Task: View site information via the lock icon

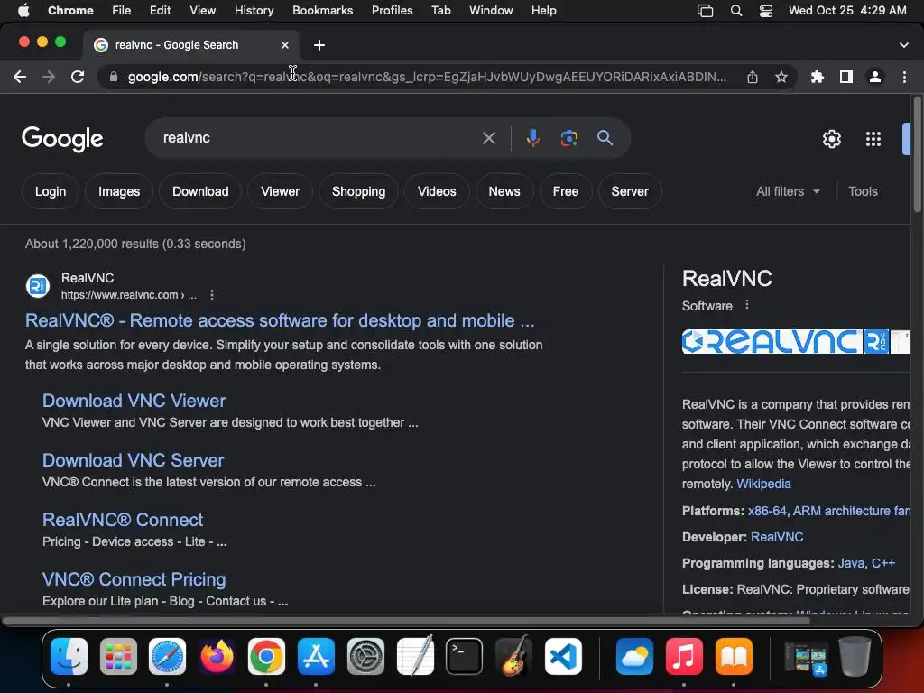Action: pyautogui.click(x=114, y=78)
